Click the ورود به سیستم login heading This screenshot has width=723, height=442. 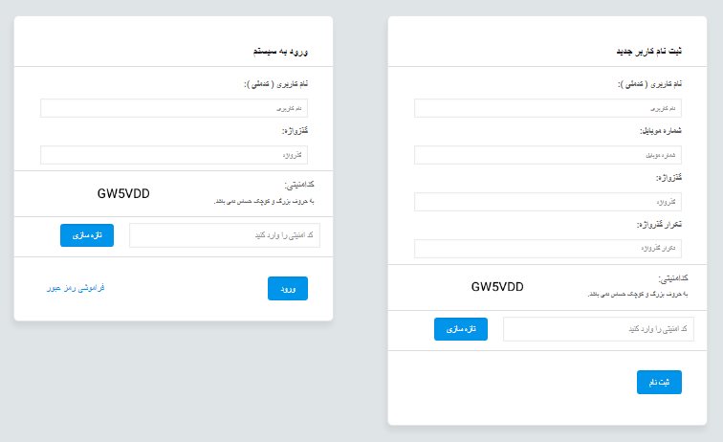280,52
